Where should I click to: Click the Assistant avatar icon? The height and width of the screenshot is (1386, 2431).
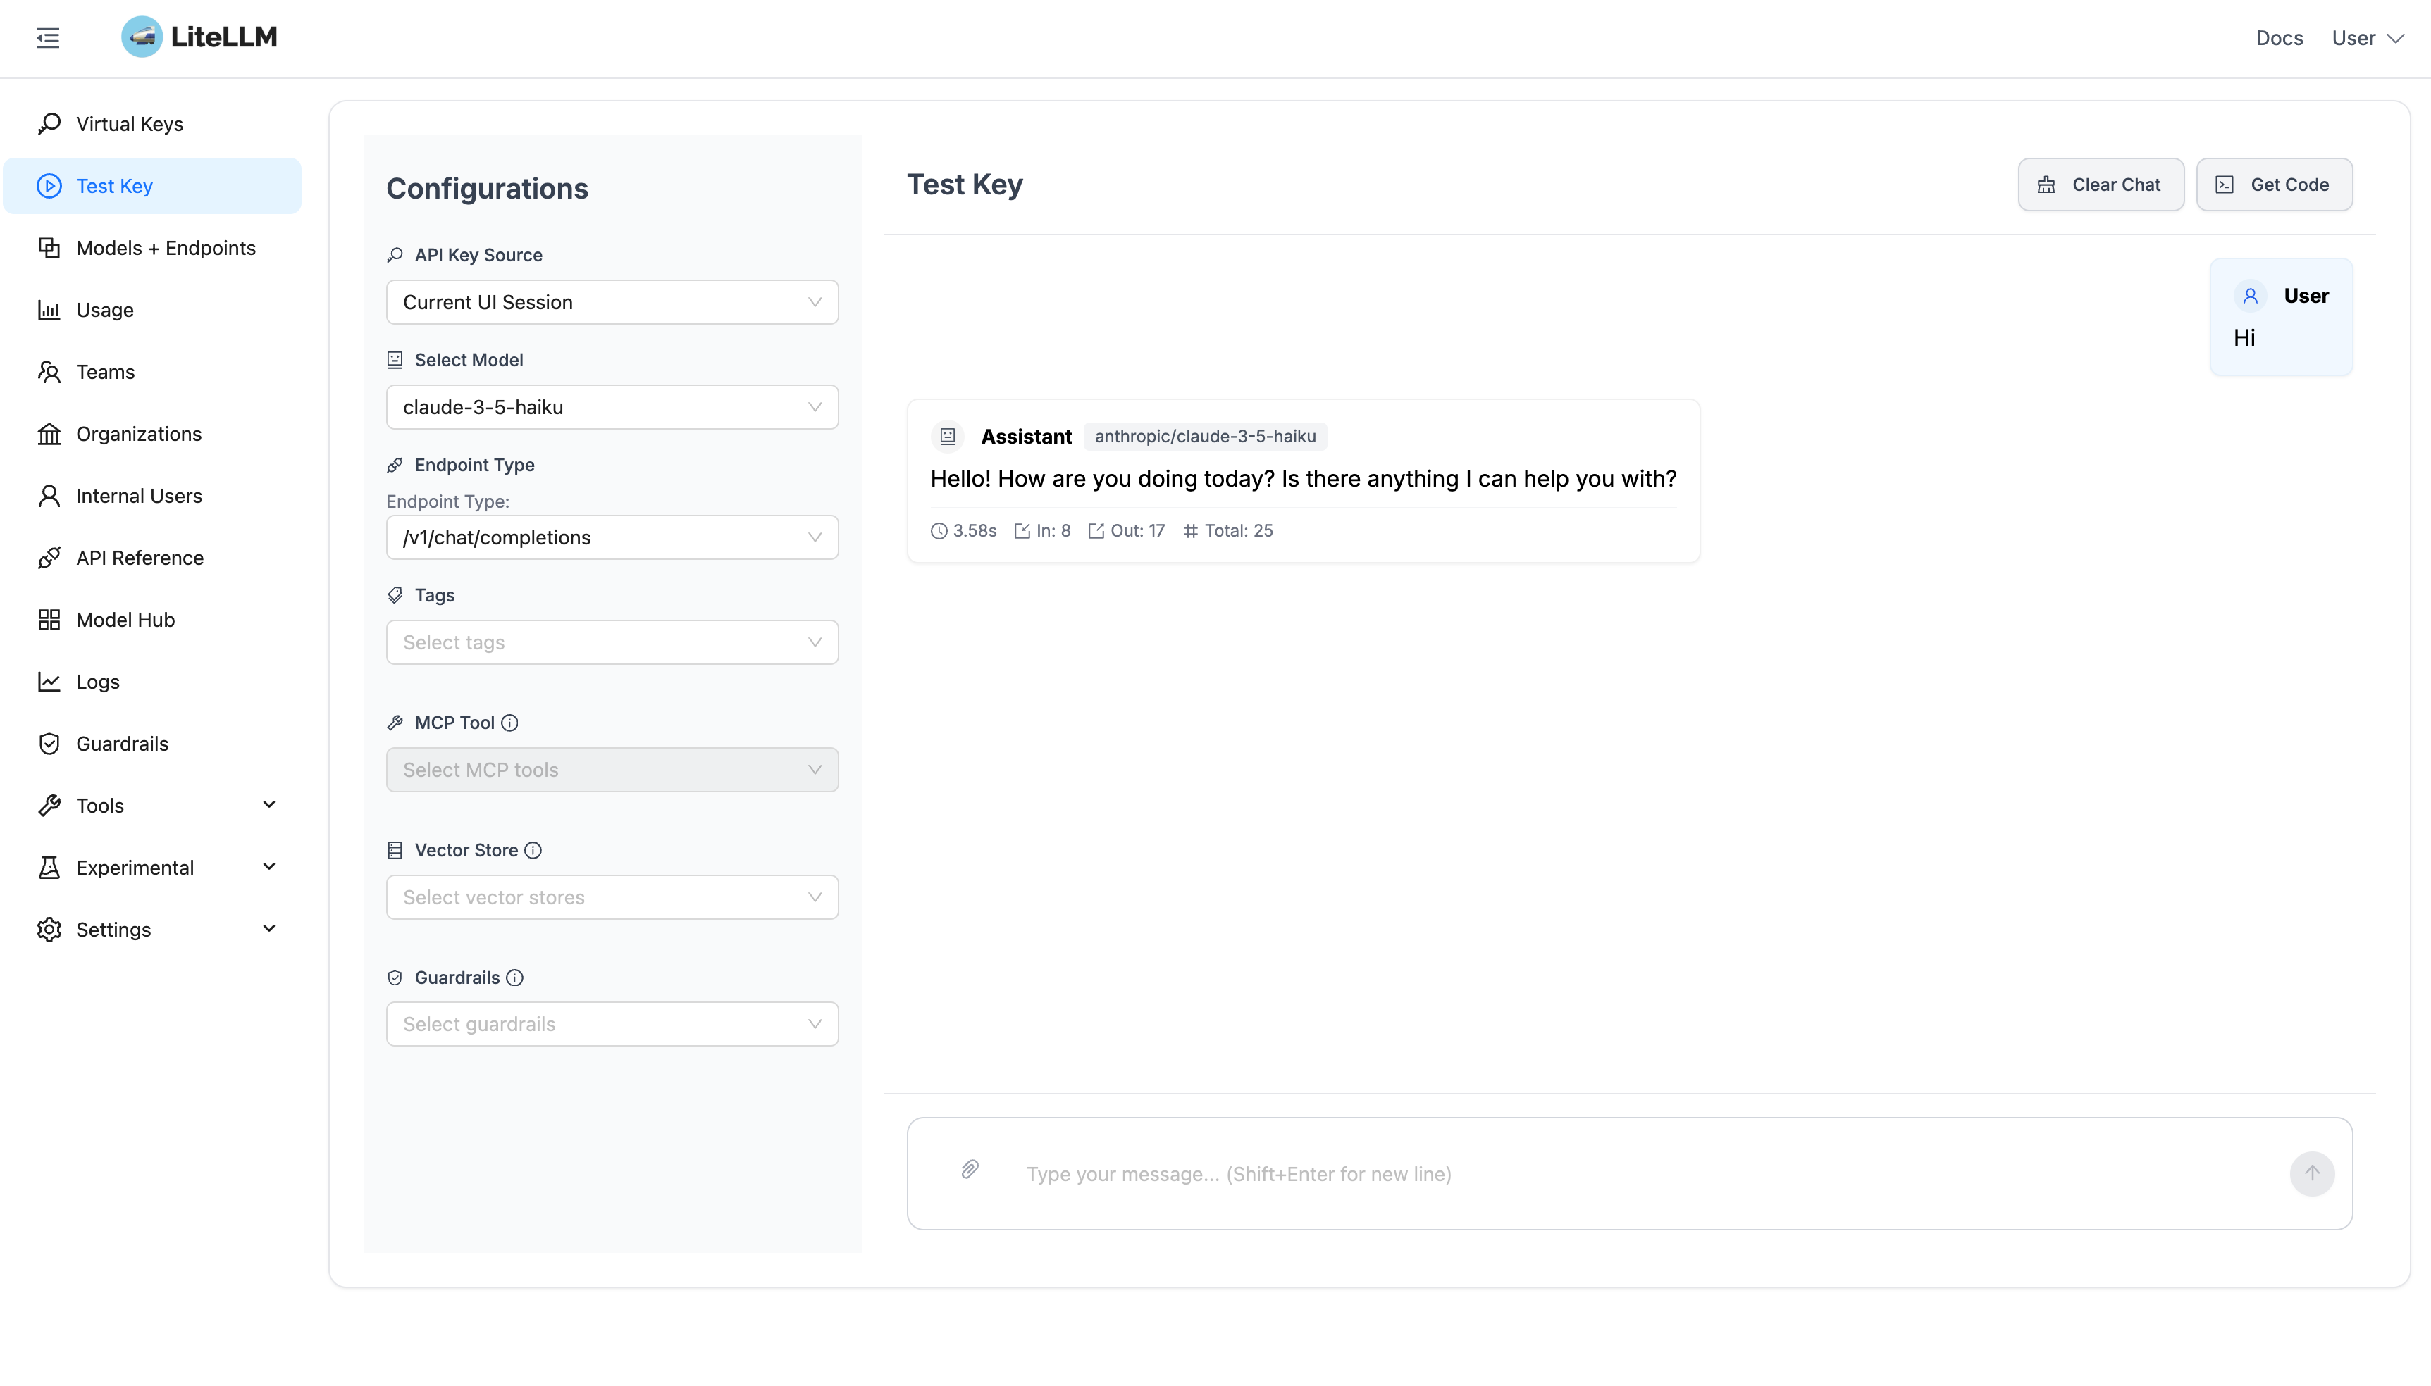(948, 436)
